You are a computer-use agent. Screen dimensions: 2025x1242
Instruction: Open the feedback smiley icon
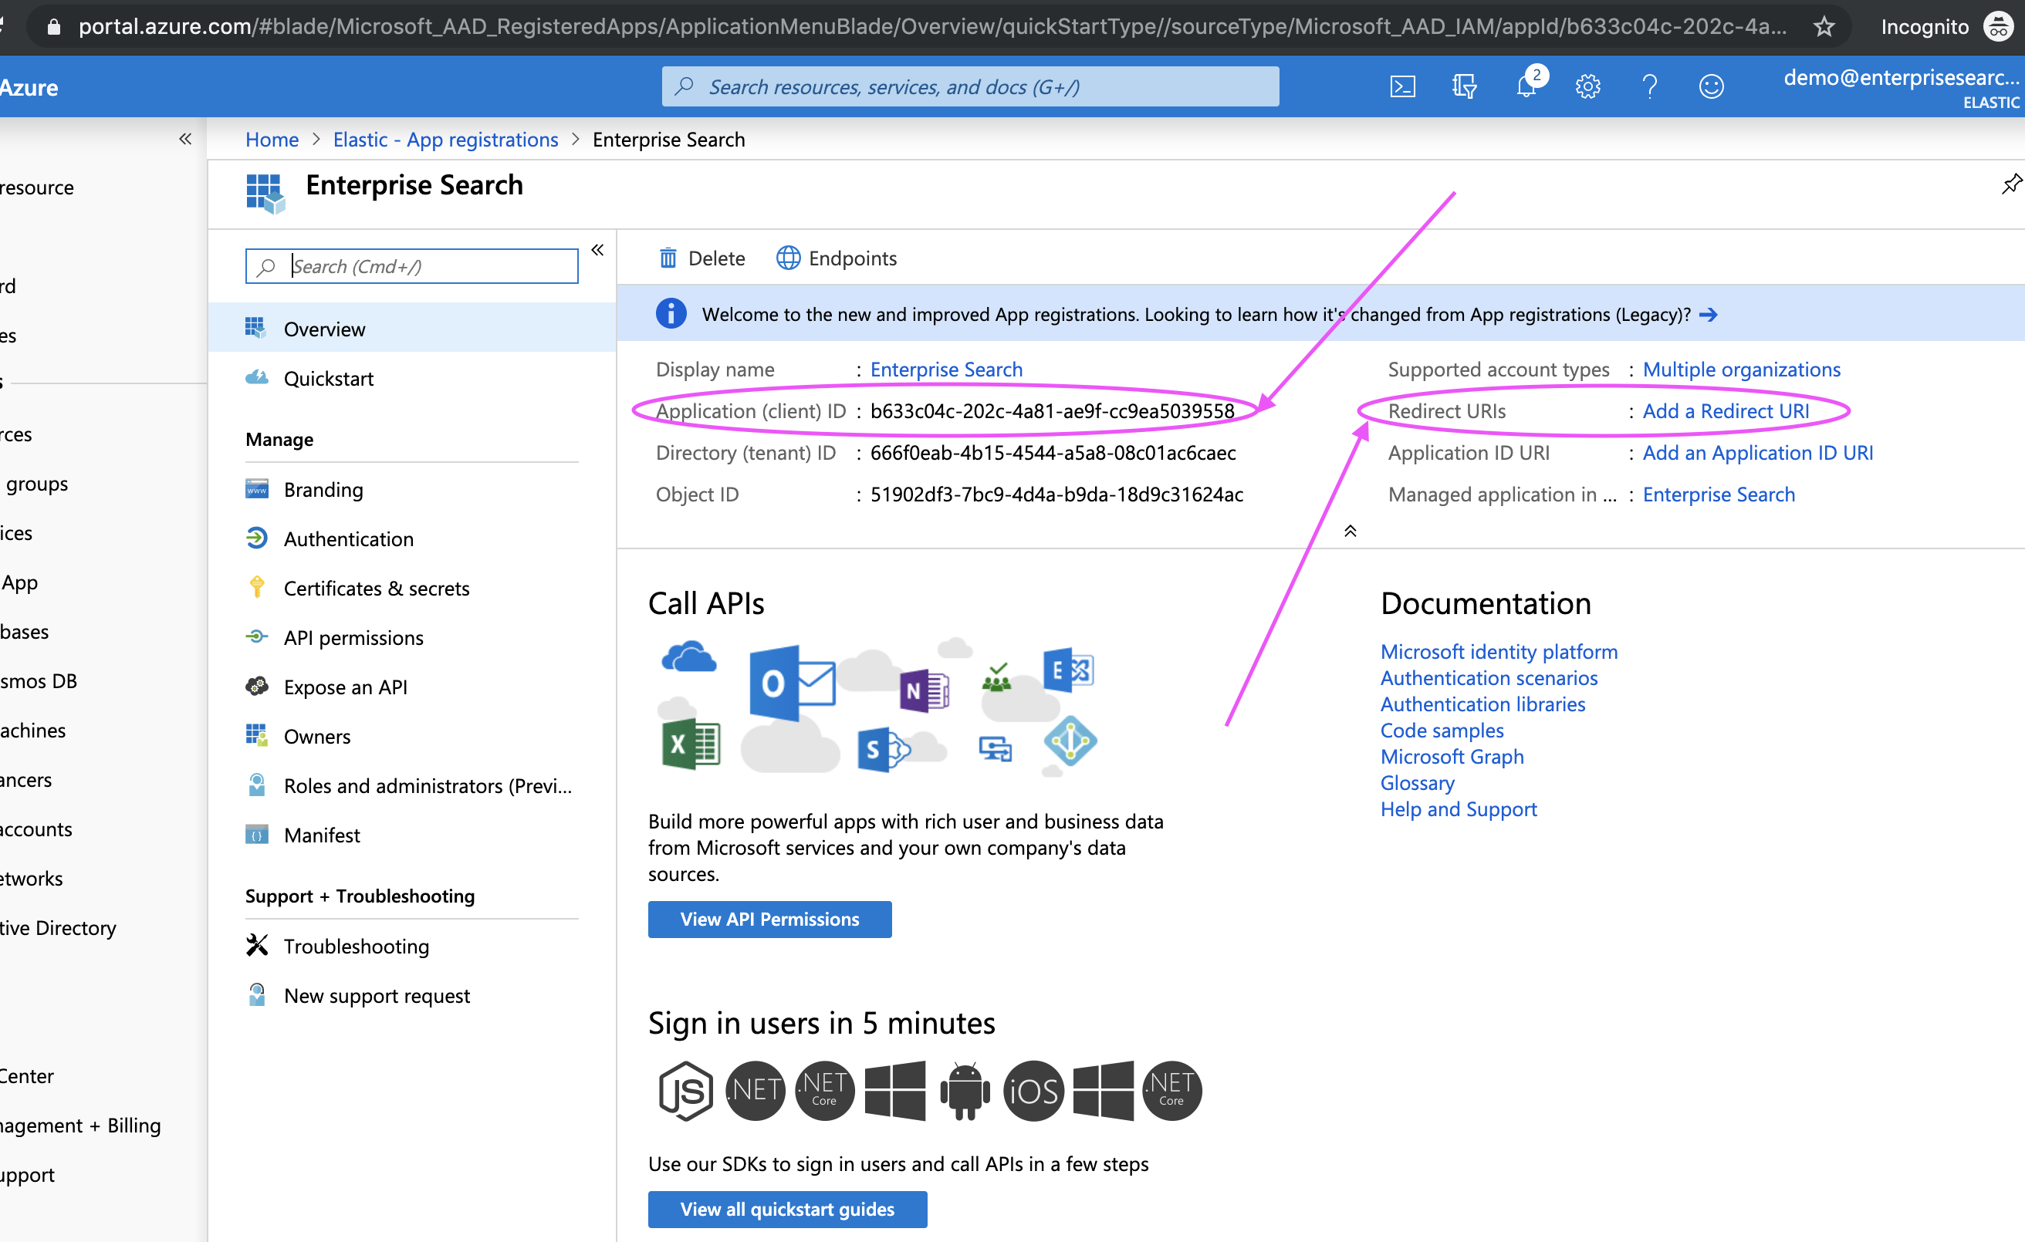coord(1711,86)
